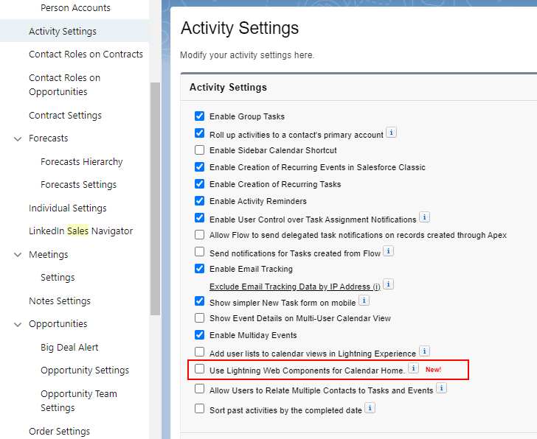Uncheck Enable Group Tasks
This screenshot has width=537, height=439.
click(x=199, y=116)
